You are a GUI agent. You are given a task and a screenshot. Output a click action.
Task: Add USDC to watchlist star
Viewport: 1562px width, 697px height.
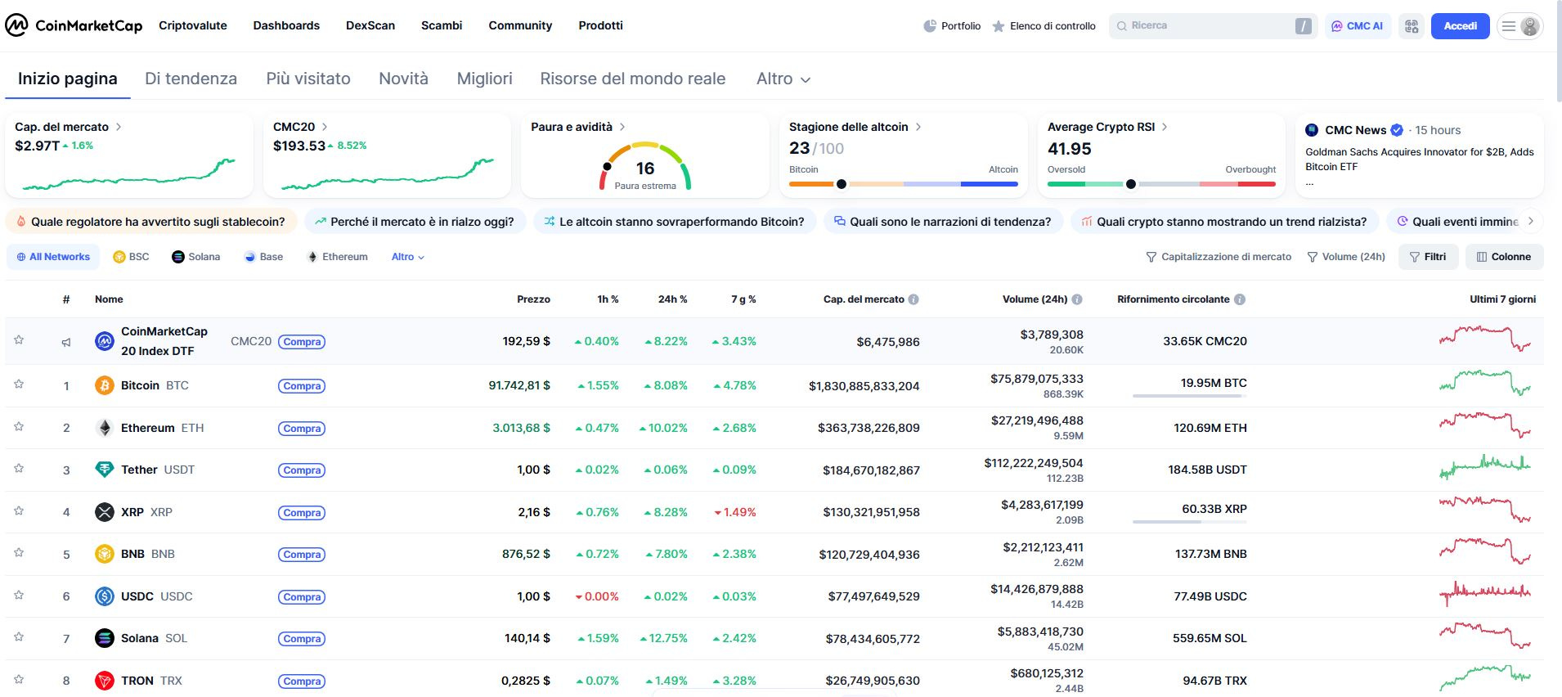[x=19, y=596]
